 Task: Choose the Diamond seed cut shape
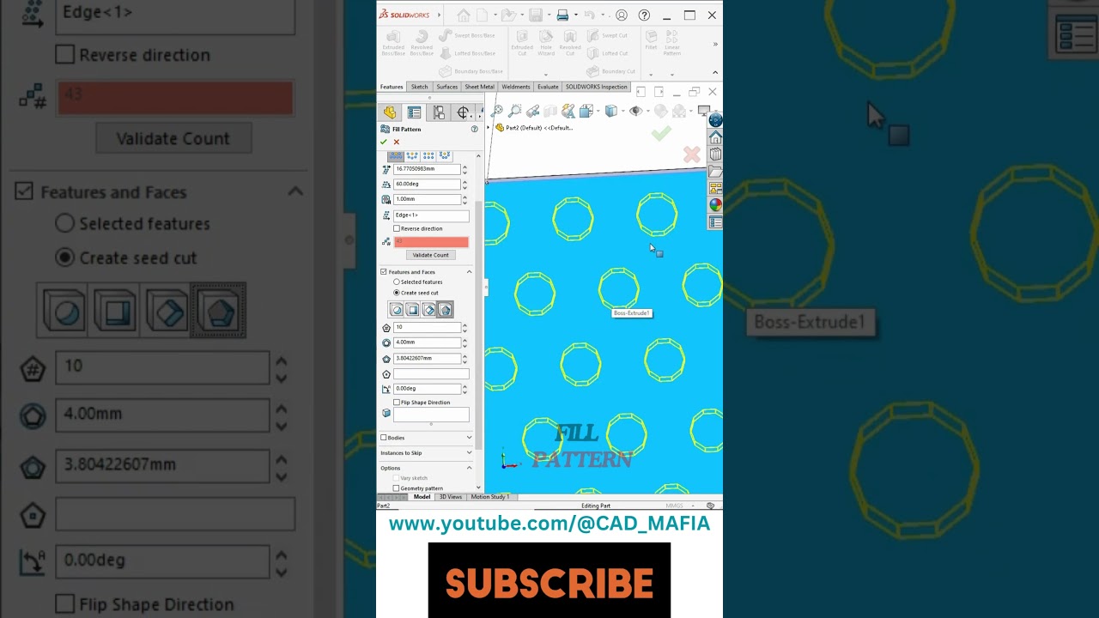[x=428, y=310]
